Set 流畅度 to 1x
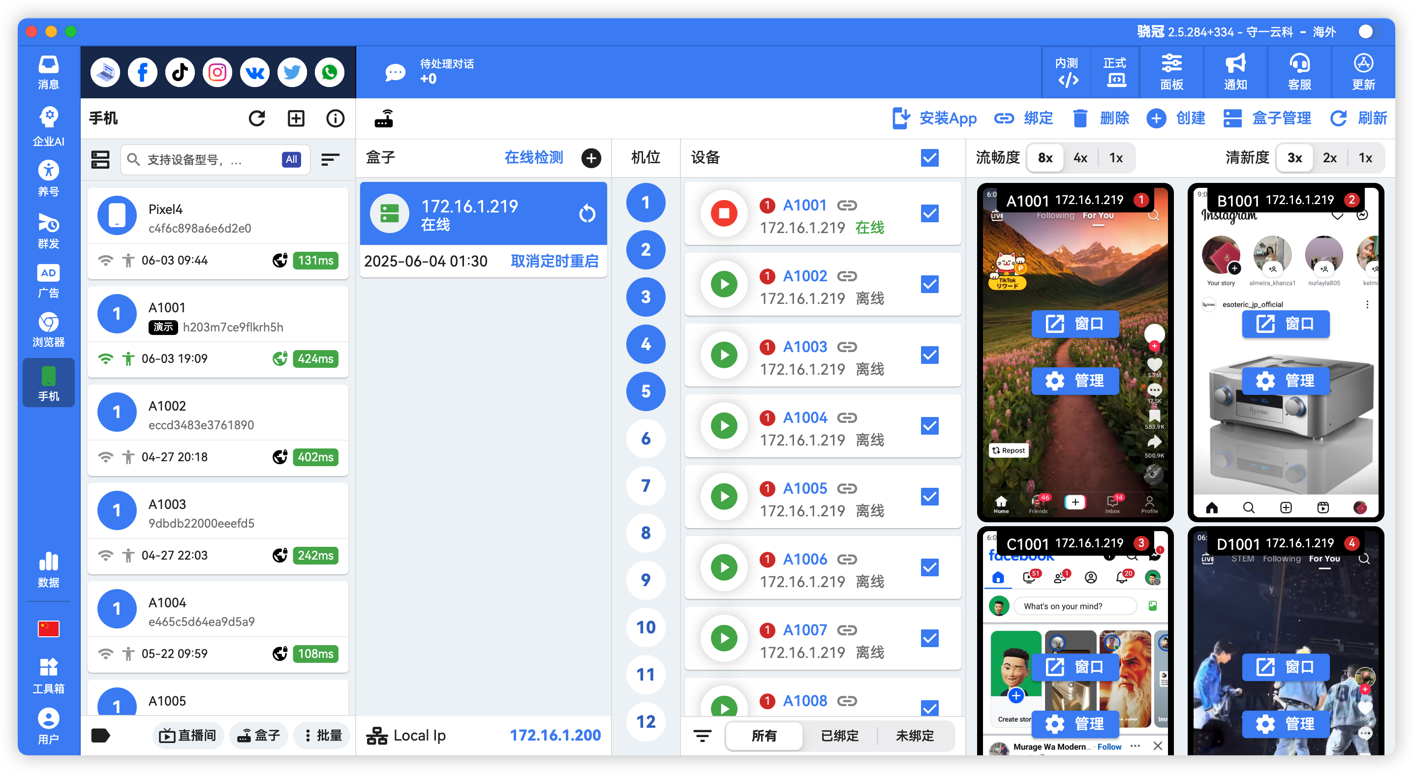The image size is (1413, 773). point(1116,158)
